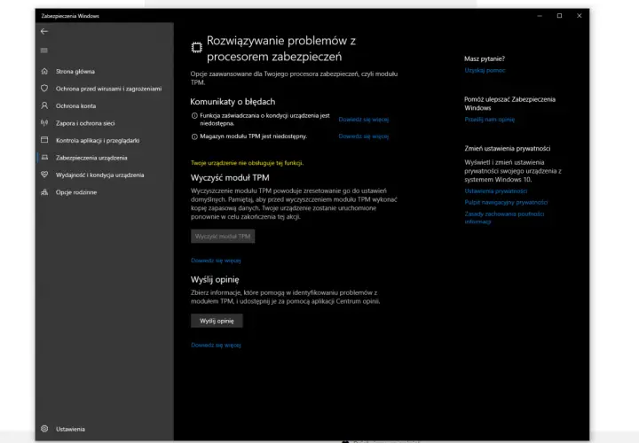Minimize the Zabezpieczenia Windows window
The height and width of the screenshot is (443, 639).
(540, 16)
